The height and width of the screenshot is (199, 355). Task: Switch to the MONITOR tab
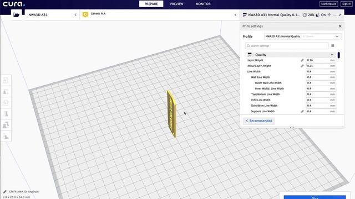pos(203,4)
